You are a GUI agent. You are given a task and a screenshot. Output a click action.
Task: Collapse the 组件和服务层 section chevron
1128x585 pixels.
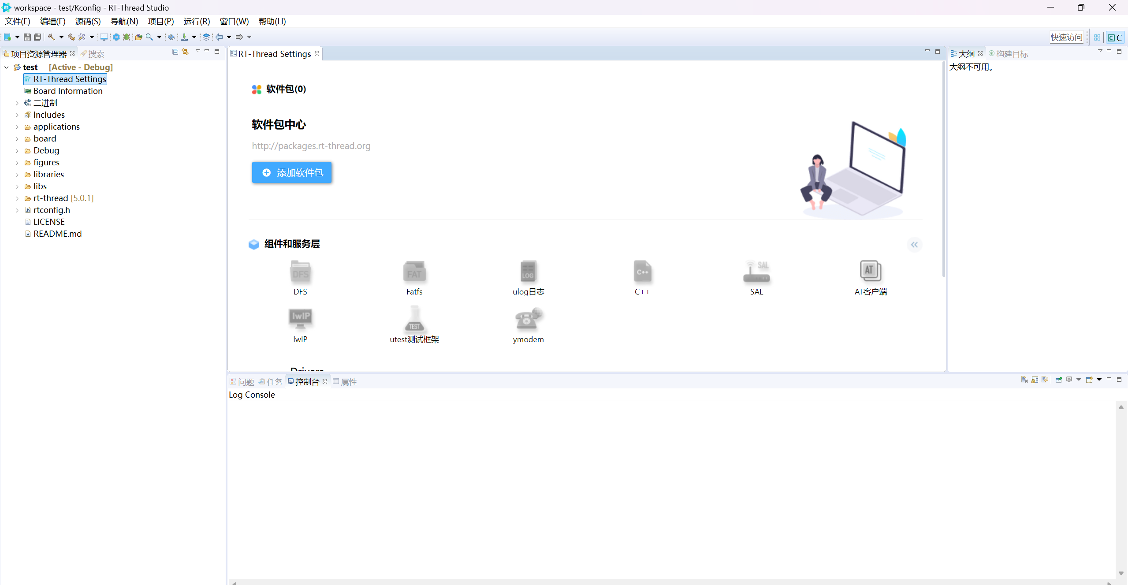(914, 244)
